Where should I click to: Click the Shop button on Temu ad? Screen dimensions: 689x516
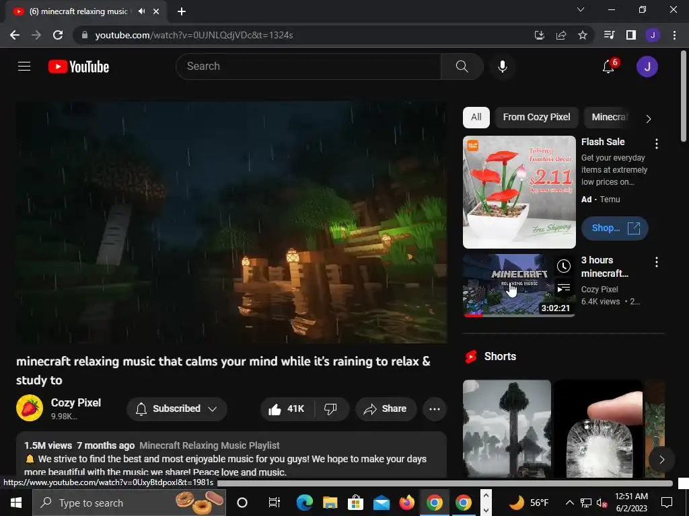[x=615, y=228]
